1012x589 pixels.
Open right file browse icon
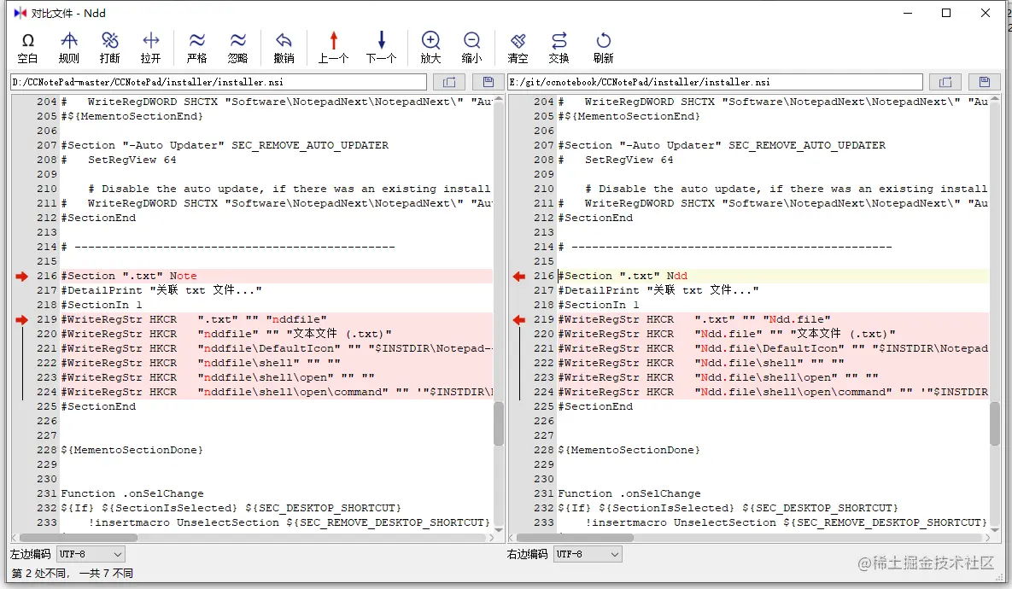[x=945, y=82]
